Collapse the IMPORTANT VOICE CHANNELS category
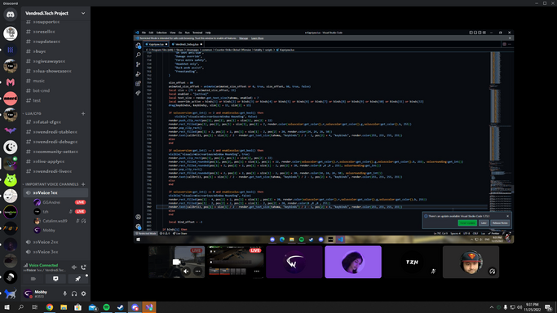The height and width of the screenshot is (313, 557). pos(51,184)
